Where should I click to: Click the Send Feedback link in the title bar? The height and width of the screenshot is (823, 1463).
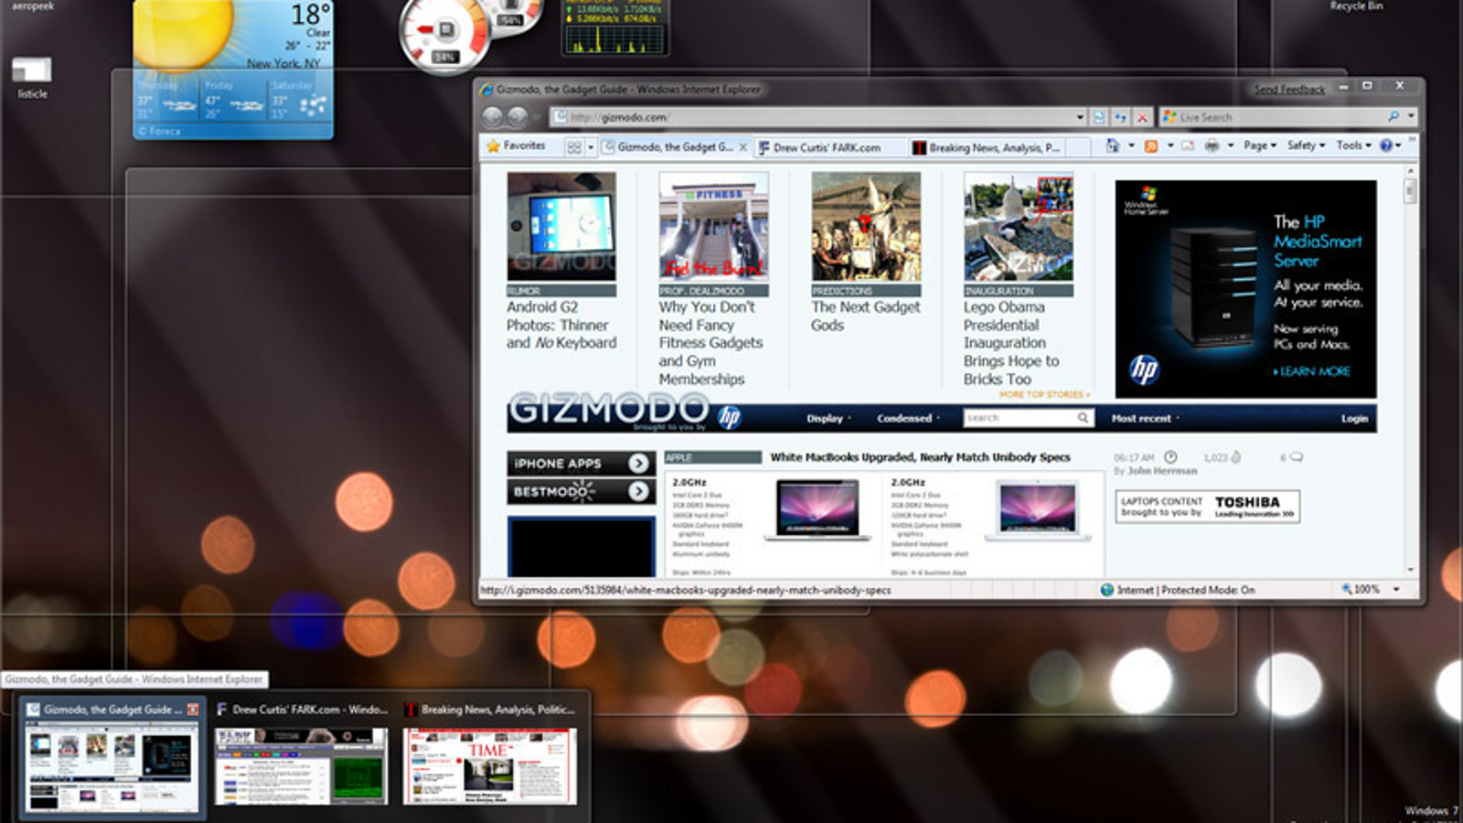1289,89
